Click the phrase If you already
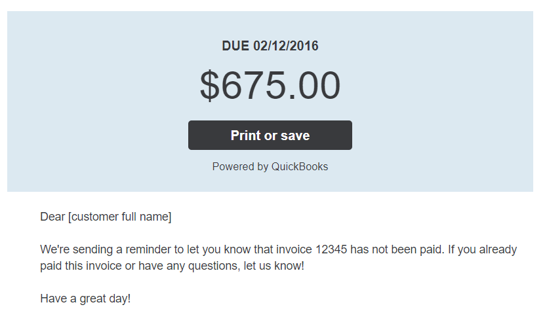This screenshot has width=547, height=309. 483,250
